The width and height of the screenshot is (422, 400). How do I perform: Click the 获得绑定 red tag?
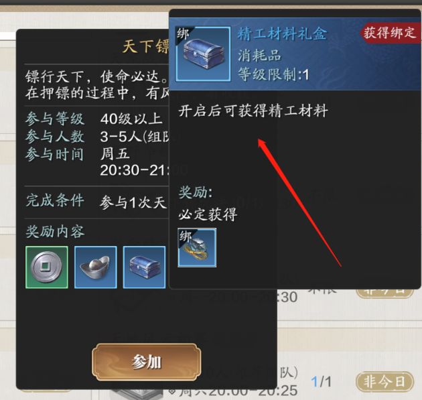click(390, 33)
